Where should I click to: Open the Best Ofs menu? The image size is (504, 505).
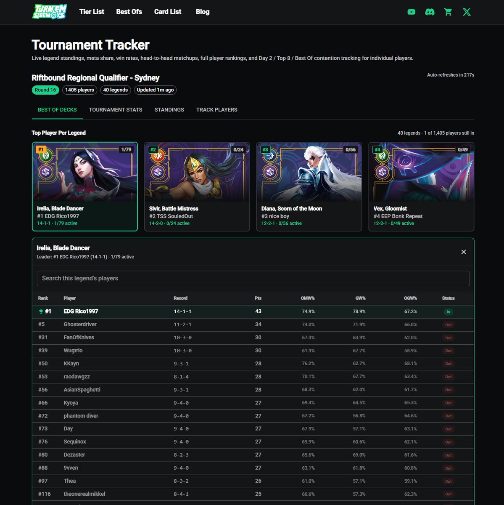(x=129, y=12)
